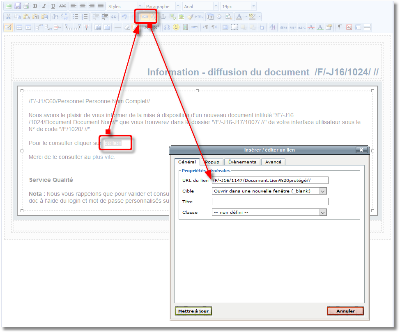Cancel the dialog via the Annuler button

coord(345,311)
